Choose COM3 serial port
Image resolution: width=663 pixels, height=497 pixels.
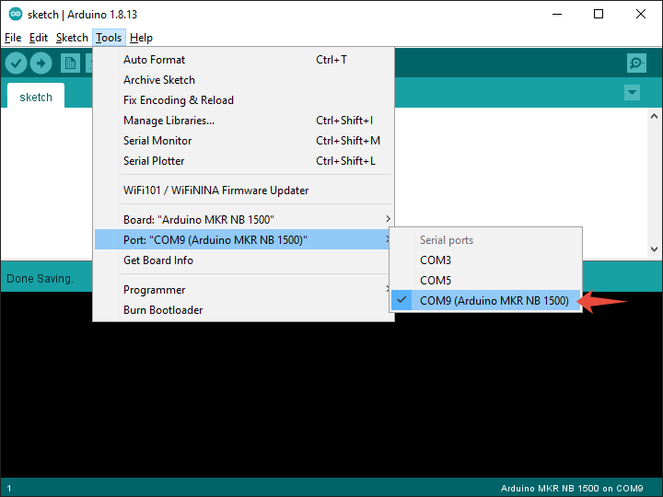click(436, 260)
